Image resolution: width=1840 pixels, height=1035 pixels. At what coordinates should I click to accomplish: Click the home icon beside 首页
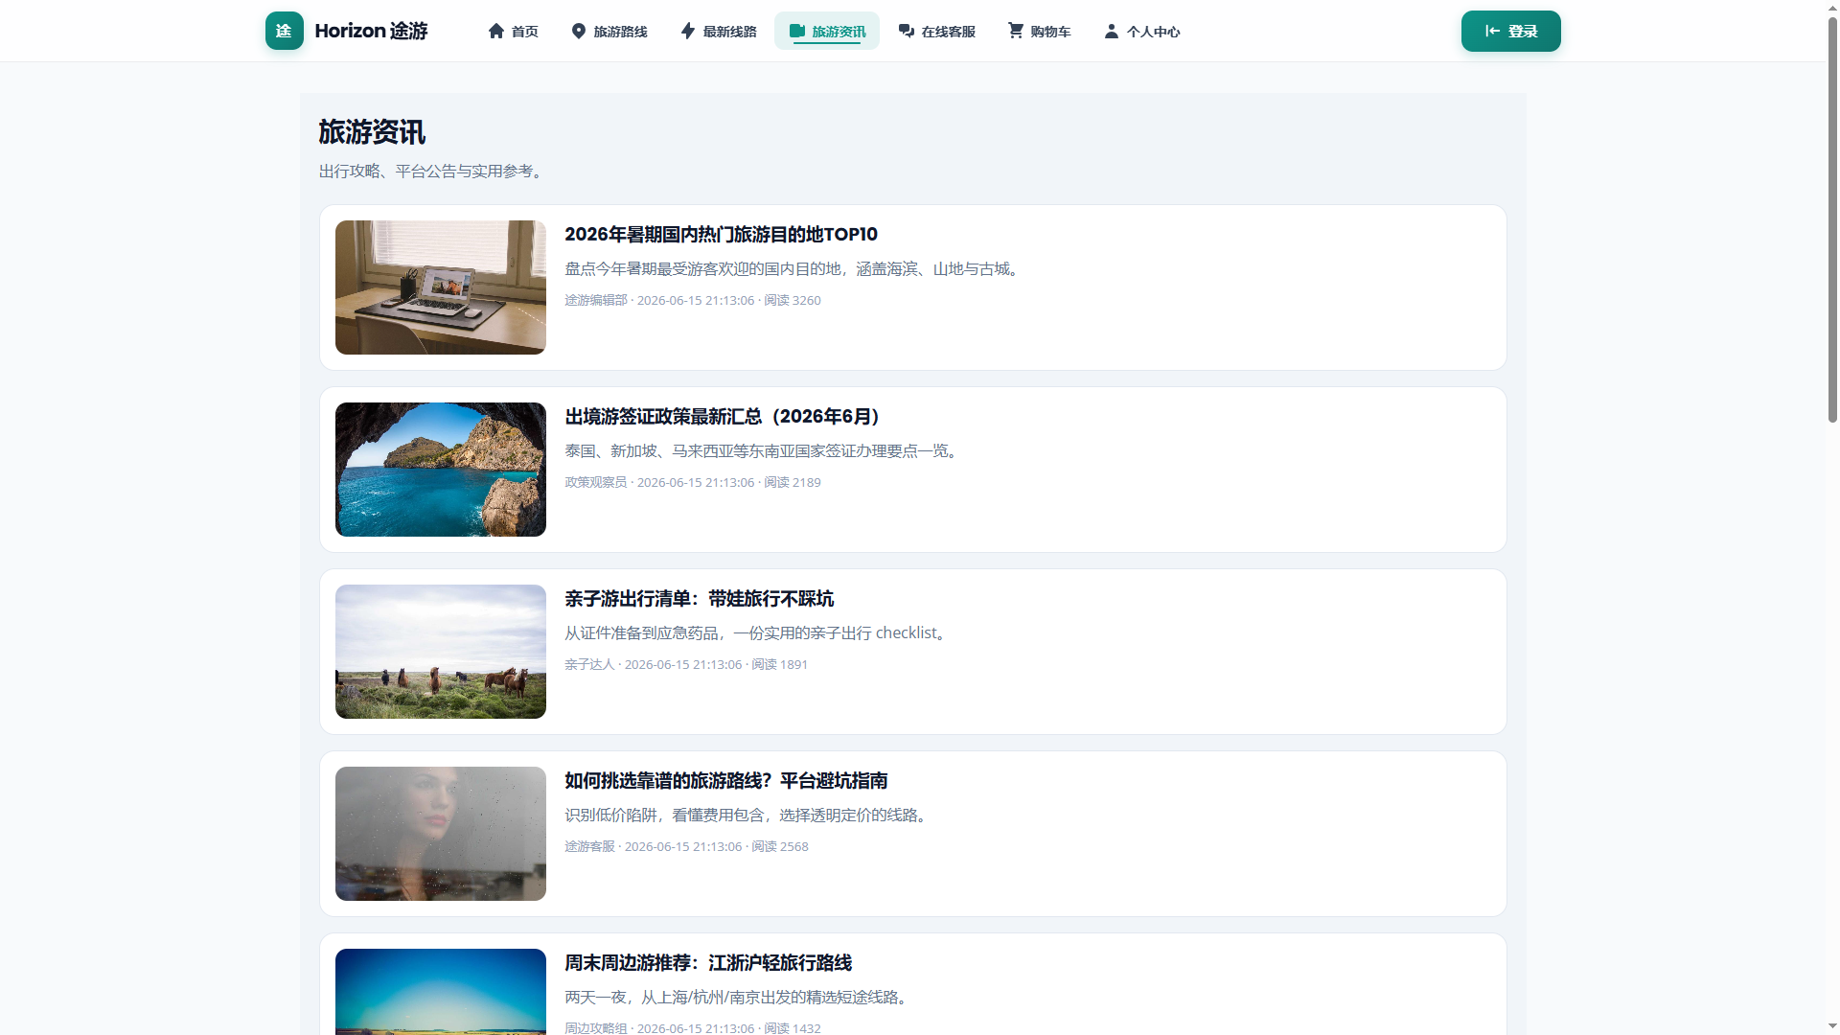[x=496, y=31]
